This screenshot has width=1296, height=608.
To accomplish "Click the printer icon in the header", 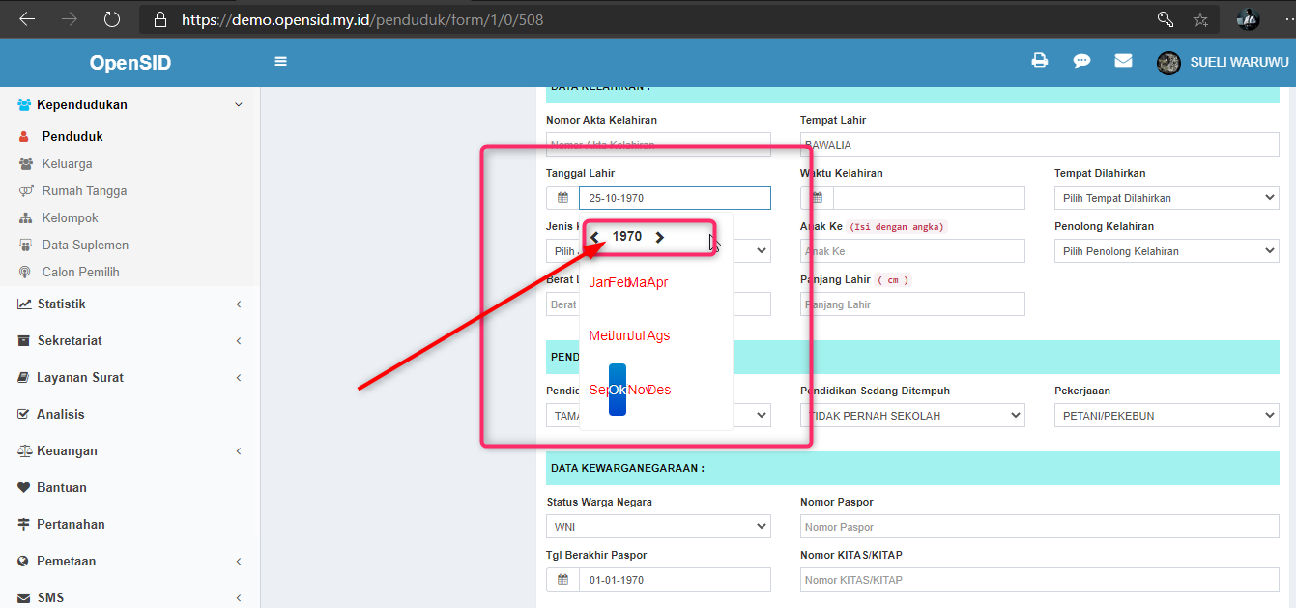I will tap(1040, 60).
